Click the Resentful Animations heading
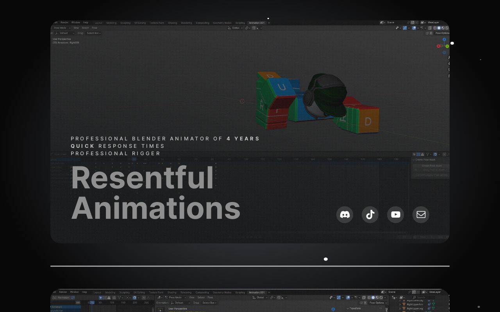 155,193
